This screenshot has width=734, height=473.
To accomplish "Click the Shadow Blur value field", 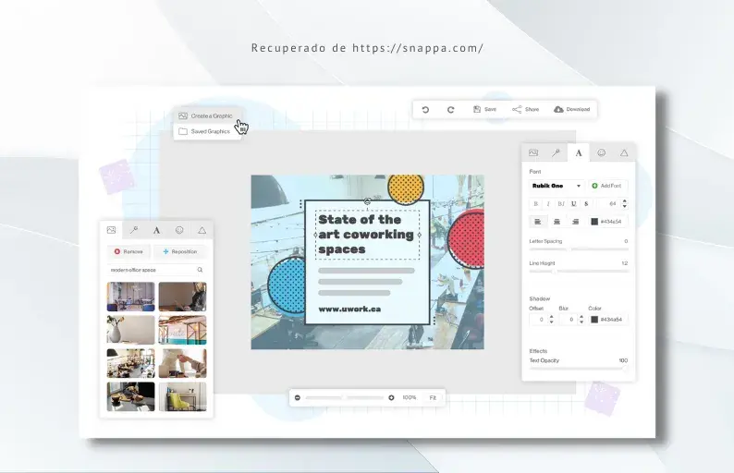I will tap(569, 320).
